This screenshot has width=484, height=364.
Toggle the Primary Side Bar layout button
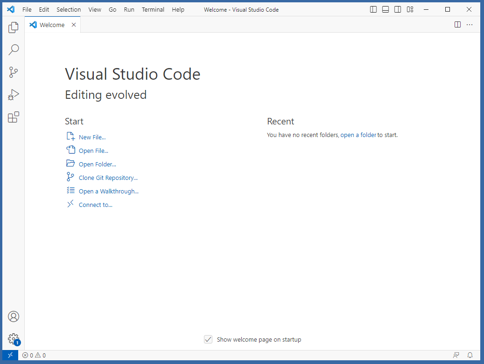pyautogui.click(x=373, y=9)
